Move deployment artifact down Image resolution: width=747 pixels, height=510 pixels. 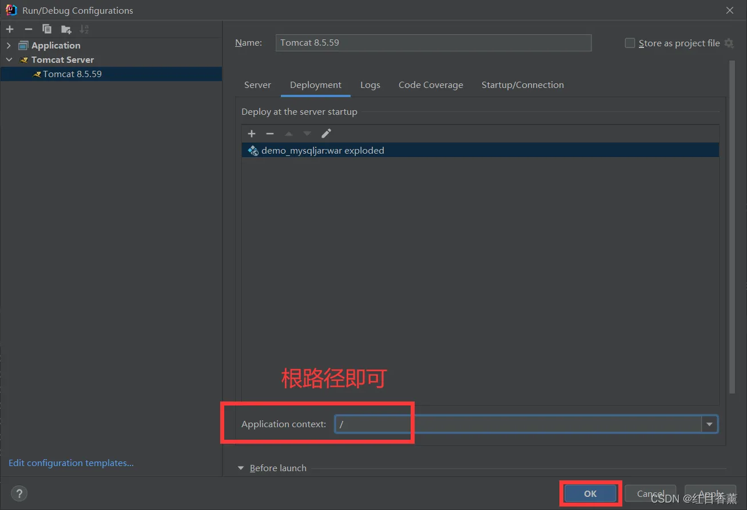tap(307, 134)
